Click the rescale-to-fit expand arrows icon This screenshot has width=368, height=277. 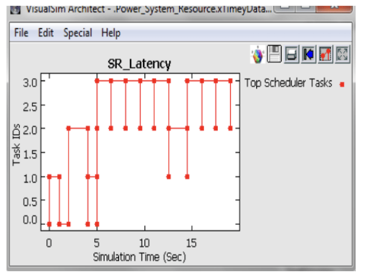click(x=342, y=55)
